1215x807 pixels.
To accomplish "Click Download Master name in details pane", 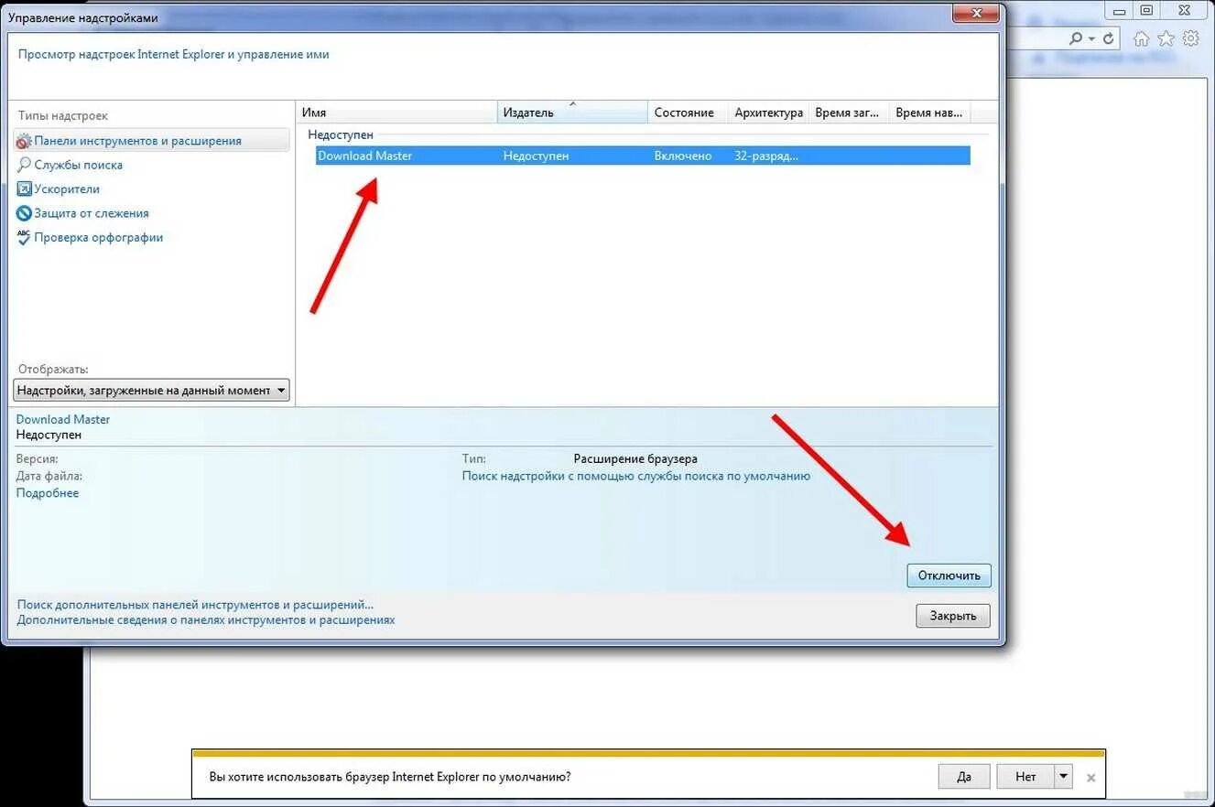I will click(x=63, y=419).
